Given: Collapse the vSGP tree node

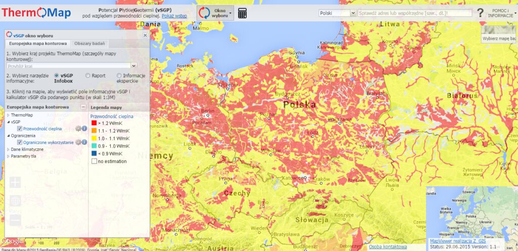Looking at the screenshot, I should (8, 122).
